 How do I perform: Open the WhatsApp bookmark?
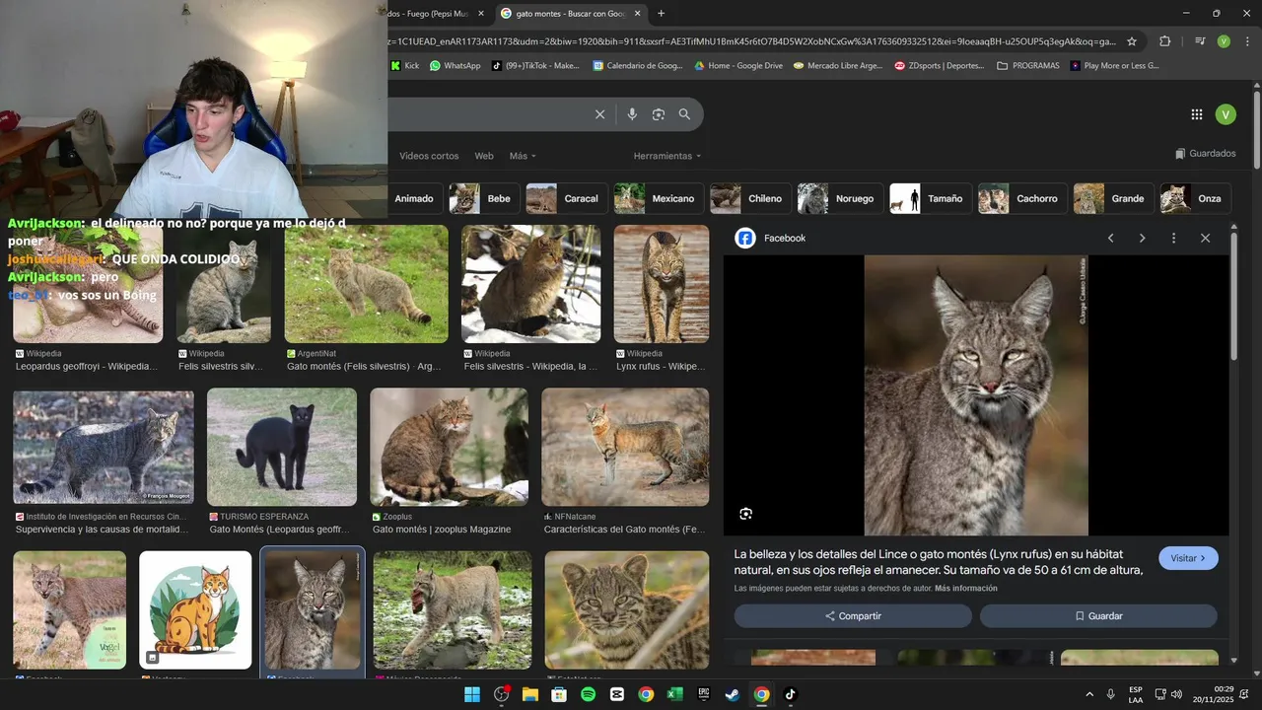456,66
